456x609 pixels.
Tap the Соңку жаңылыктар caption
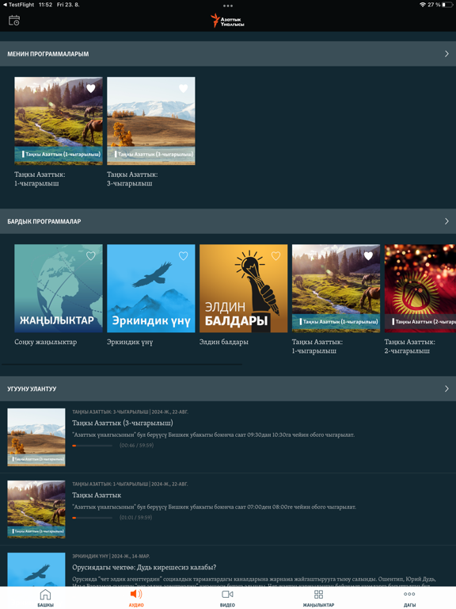coord(45,342)
